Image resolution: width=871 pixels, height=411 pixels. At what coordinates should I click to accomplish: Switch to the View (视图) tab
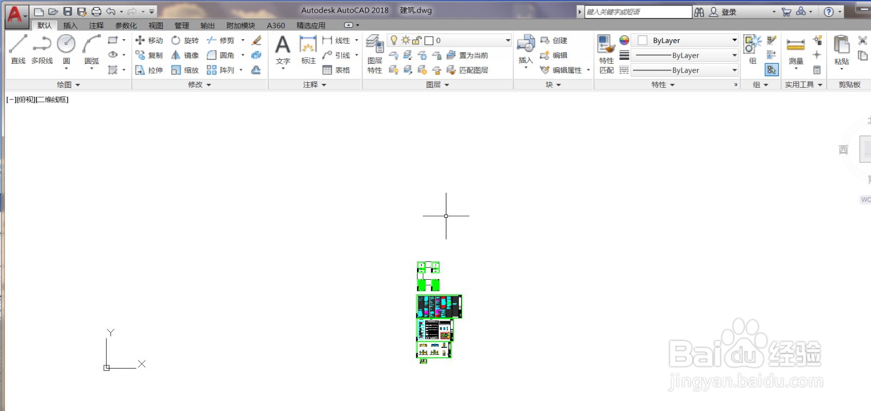[x=156, y=26]
